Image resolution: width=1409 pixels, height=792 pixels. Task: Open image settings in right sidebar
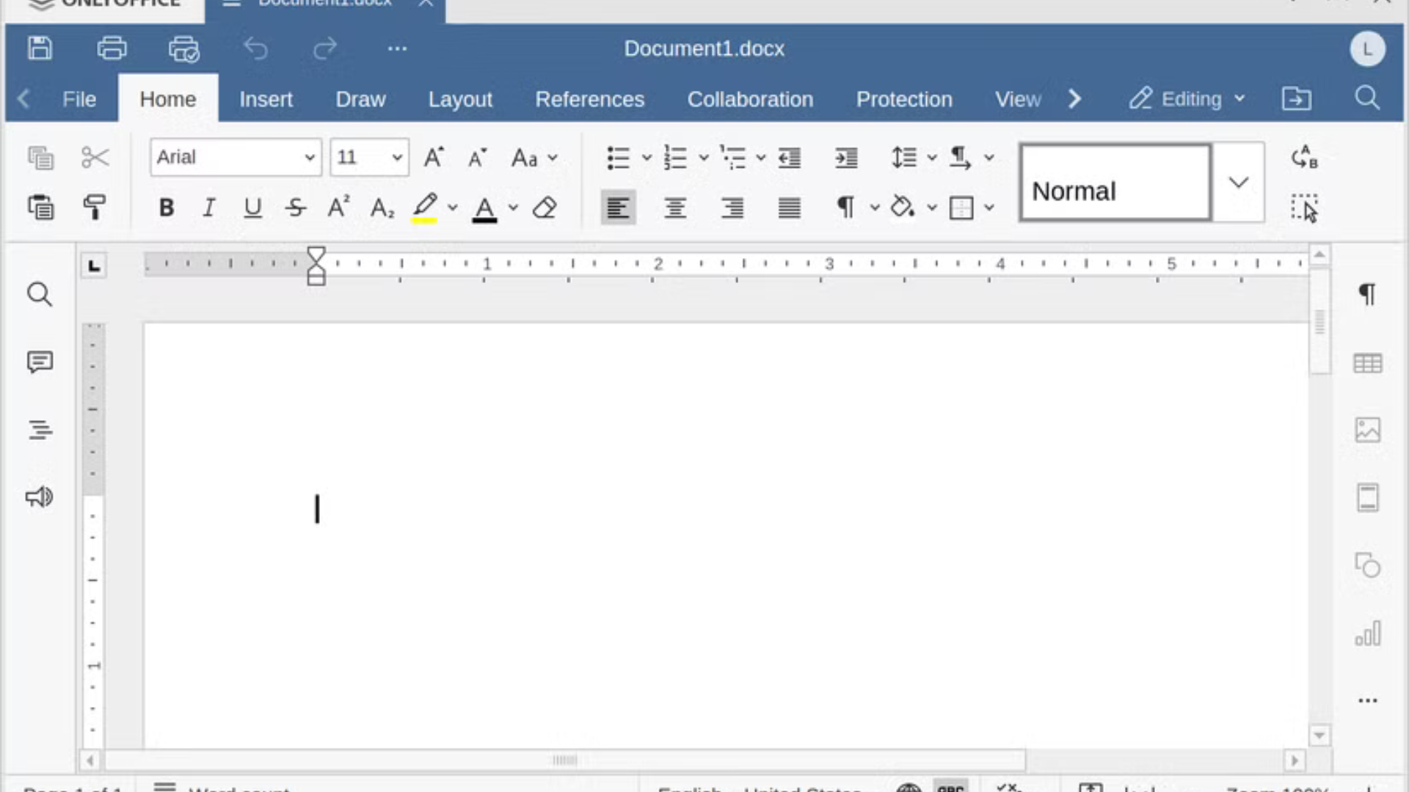pyautogui.click(x=1367, y=430)
